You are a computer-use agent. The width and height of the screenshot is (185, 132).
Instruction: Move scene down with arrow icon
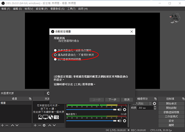tap(17, 125)
